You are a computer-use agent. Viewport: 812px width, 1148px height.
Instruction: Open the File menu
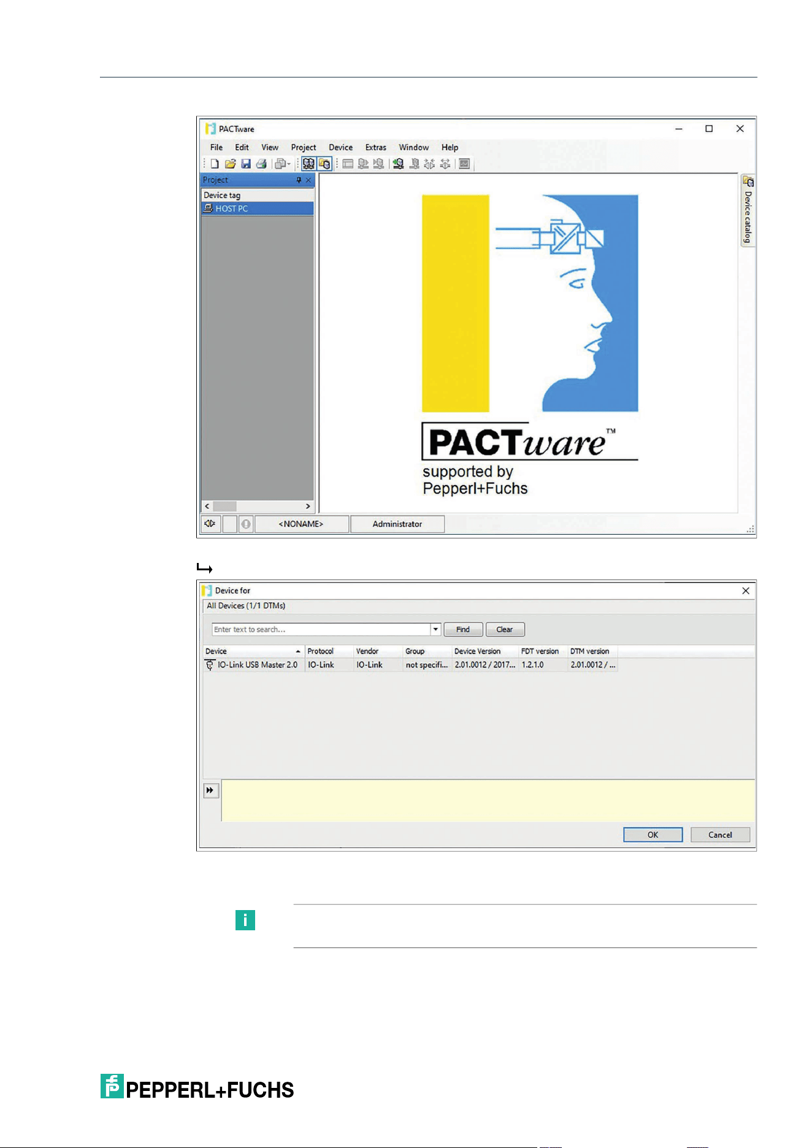tap(216, 147)
